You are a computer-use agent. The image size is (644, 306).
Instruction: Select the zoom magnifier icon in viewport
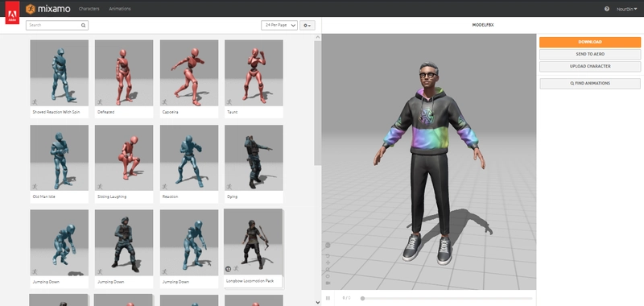328,270
